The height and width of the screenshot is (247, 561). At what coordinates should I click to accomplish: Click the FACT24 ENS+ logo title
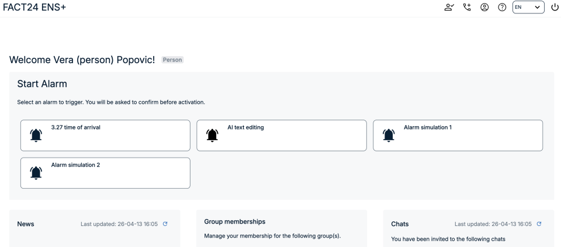click(34, 8)
